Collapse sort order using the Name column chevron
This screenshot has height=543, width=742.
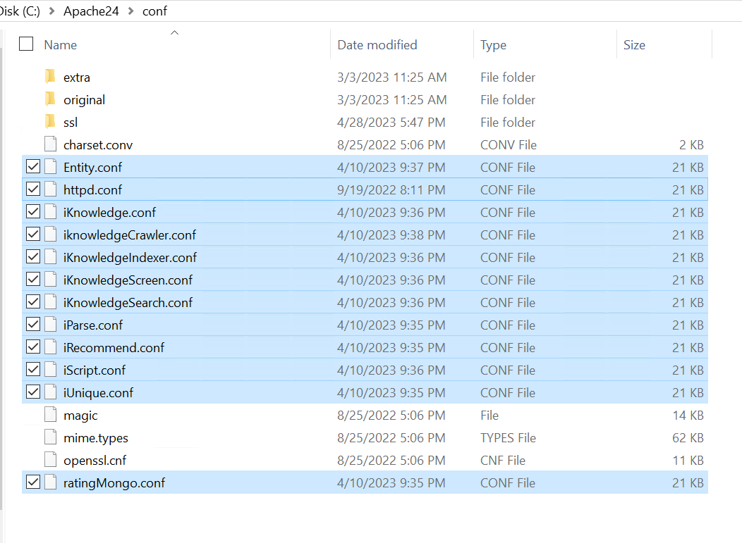(x=175, y=31)
